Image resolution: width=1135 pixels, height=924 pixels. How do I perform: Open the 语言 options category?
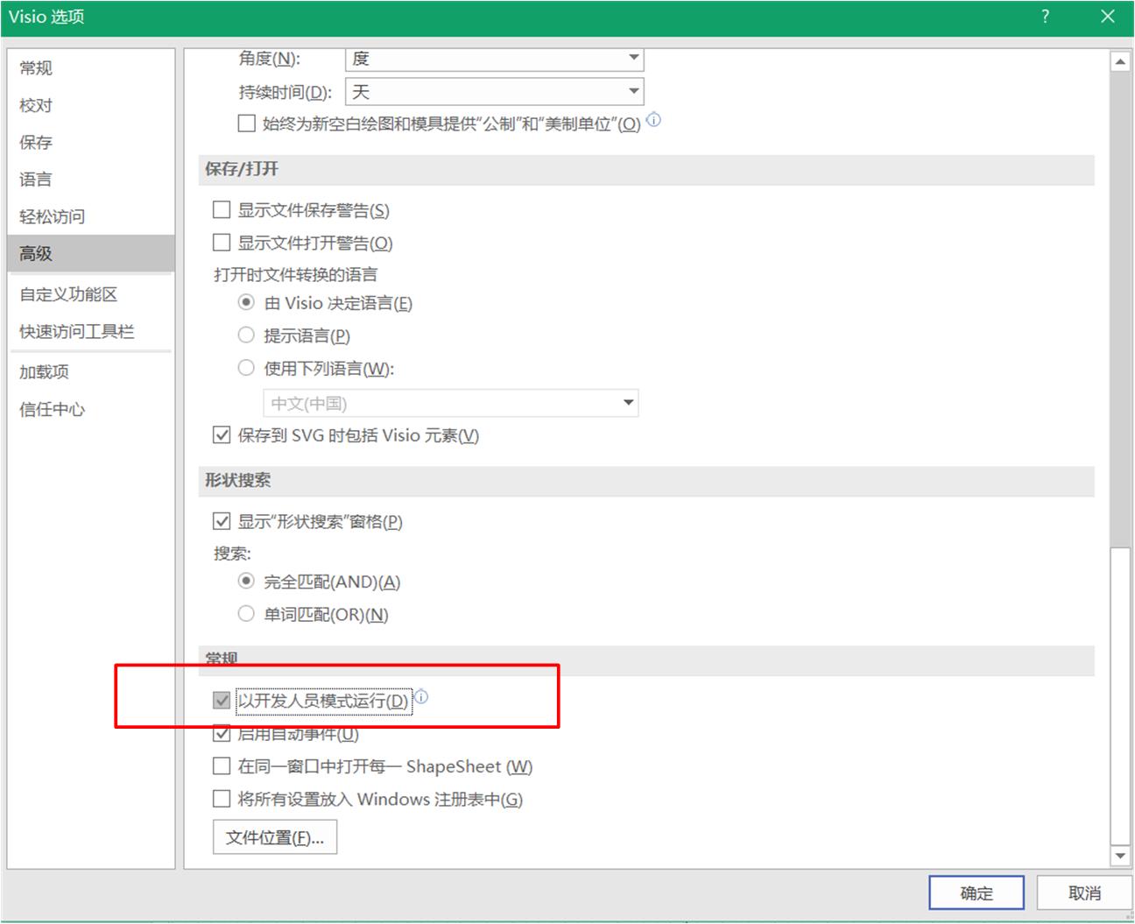91,180
